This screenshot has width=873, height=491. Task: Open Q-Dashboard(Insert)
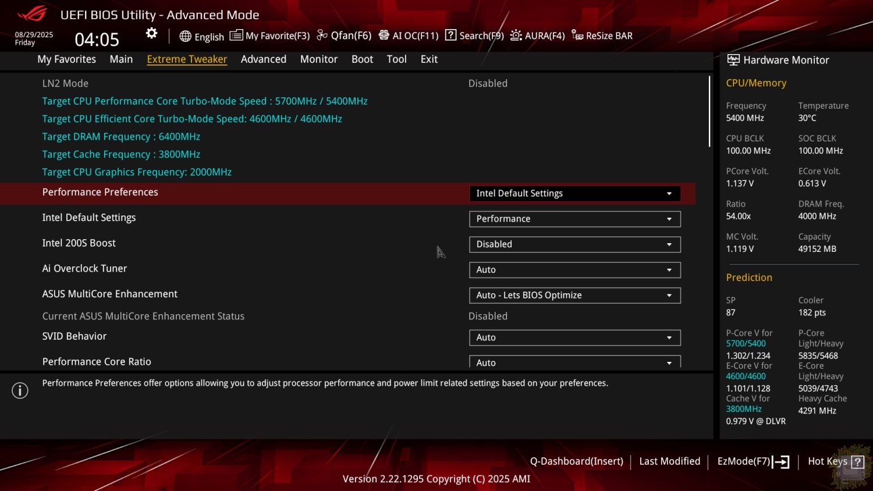pyautogui.click(x=576, y=461)
